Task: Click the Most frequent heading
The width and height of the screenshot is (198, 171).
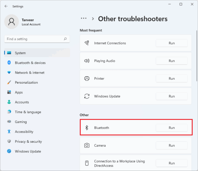Action: coord(91,30)
